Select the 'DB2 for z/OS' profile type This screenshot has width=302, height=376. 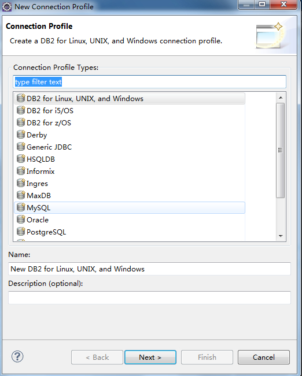(130, 123)
